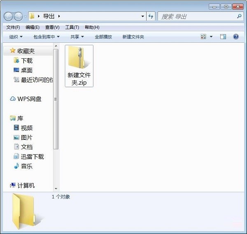Maximize the 导出 window

(226, 7)
